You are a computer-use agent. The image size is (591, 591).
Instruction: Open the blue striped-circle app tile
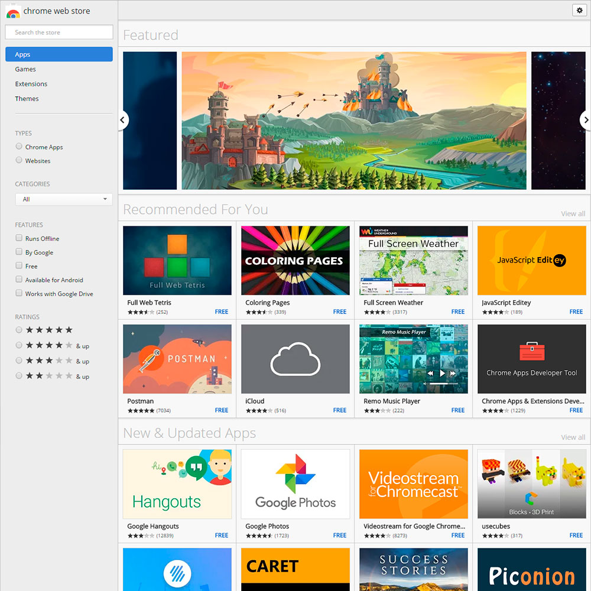[177, 570]
